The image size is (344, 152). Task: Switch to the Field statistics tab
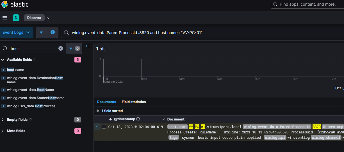click(134, 102)
